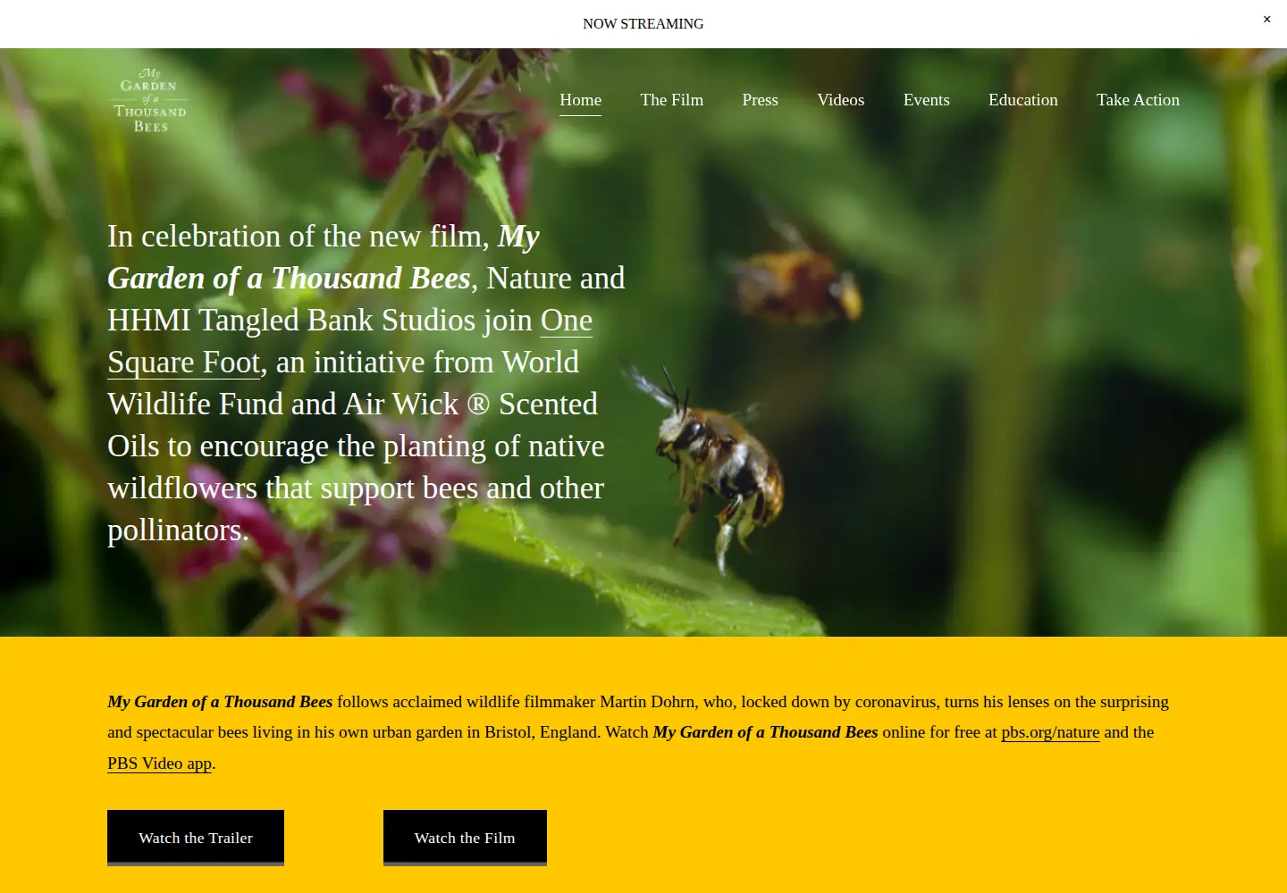Follow the One Square Foot link
Image resolution: width=1287 pixels, height=893 pixels.
[x=184, y=362]
